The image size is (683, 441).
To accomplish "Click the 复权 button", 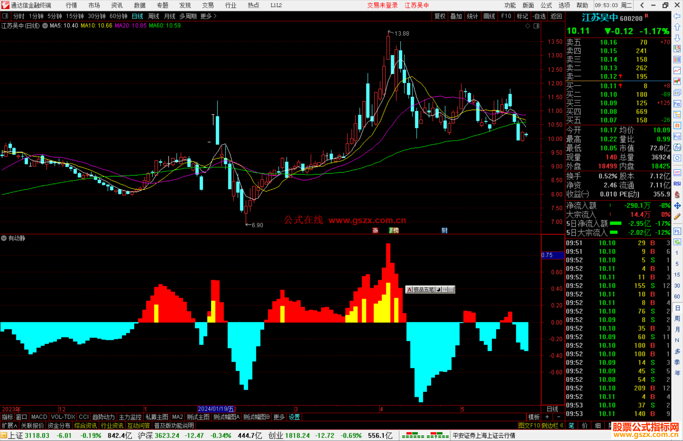I will click(x=440, y=16).
